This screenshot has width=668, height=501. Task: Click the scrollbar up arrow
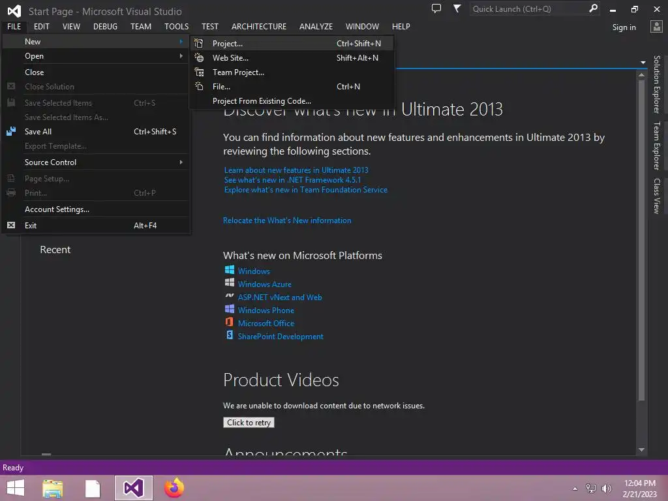pyautogui.click(x=642, y=74)
